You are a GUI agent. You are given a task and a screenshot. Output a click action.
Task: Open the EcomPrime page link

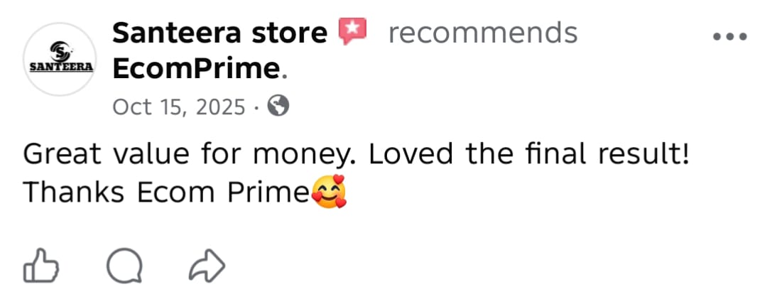point(197,68)
